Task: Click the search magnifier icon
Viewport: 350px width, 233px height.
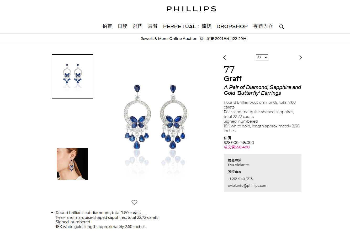Action: 282,27
